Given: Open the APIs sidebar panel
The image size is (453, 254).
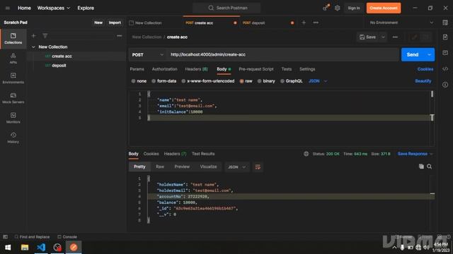Looking at the screenshot, I should tap(13, 59).
